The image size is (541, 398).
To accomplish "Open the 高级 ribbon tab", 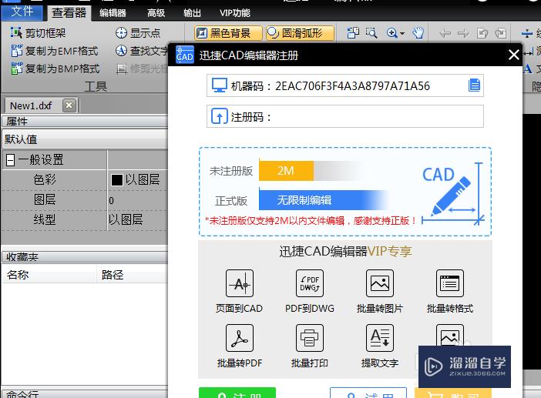I will coord(156,13).
